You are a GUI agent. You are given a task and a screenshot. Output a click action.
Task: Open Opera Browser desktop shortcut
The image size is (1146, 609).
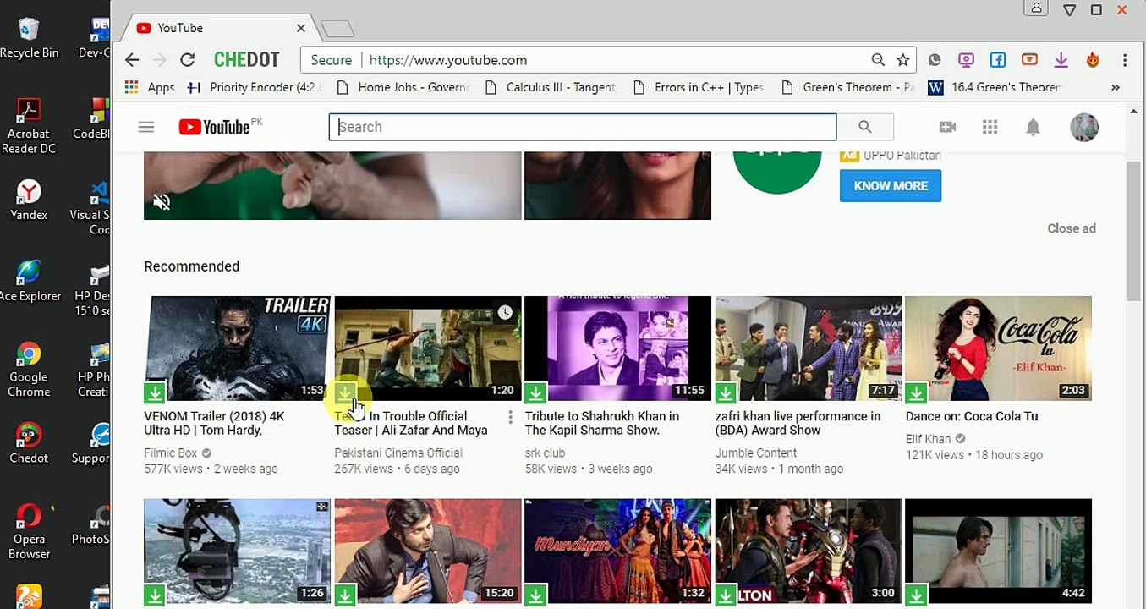click(x=29, y=531)
